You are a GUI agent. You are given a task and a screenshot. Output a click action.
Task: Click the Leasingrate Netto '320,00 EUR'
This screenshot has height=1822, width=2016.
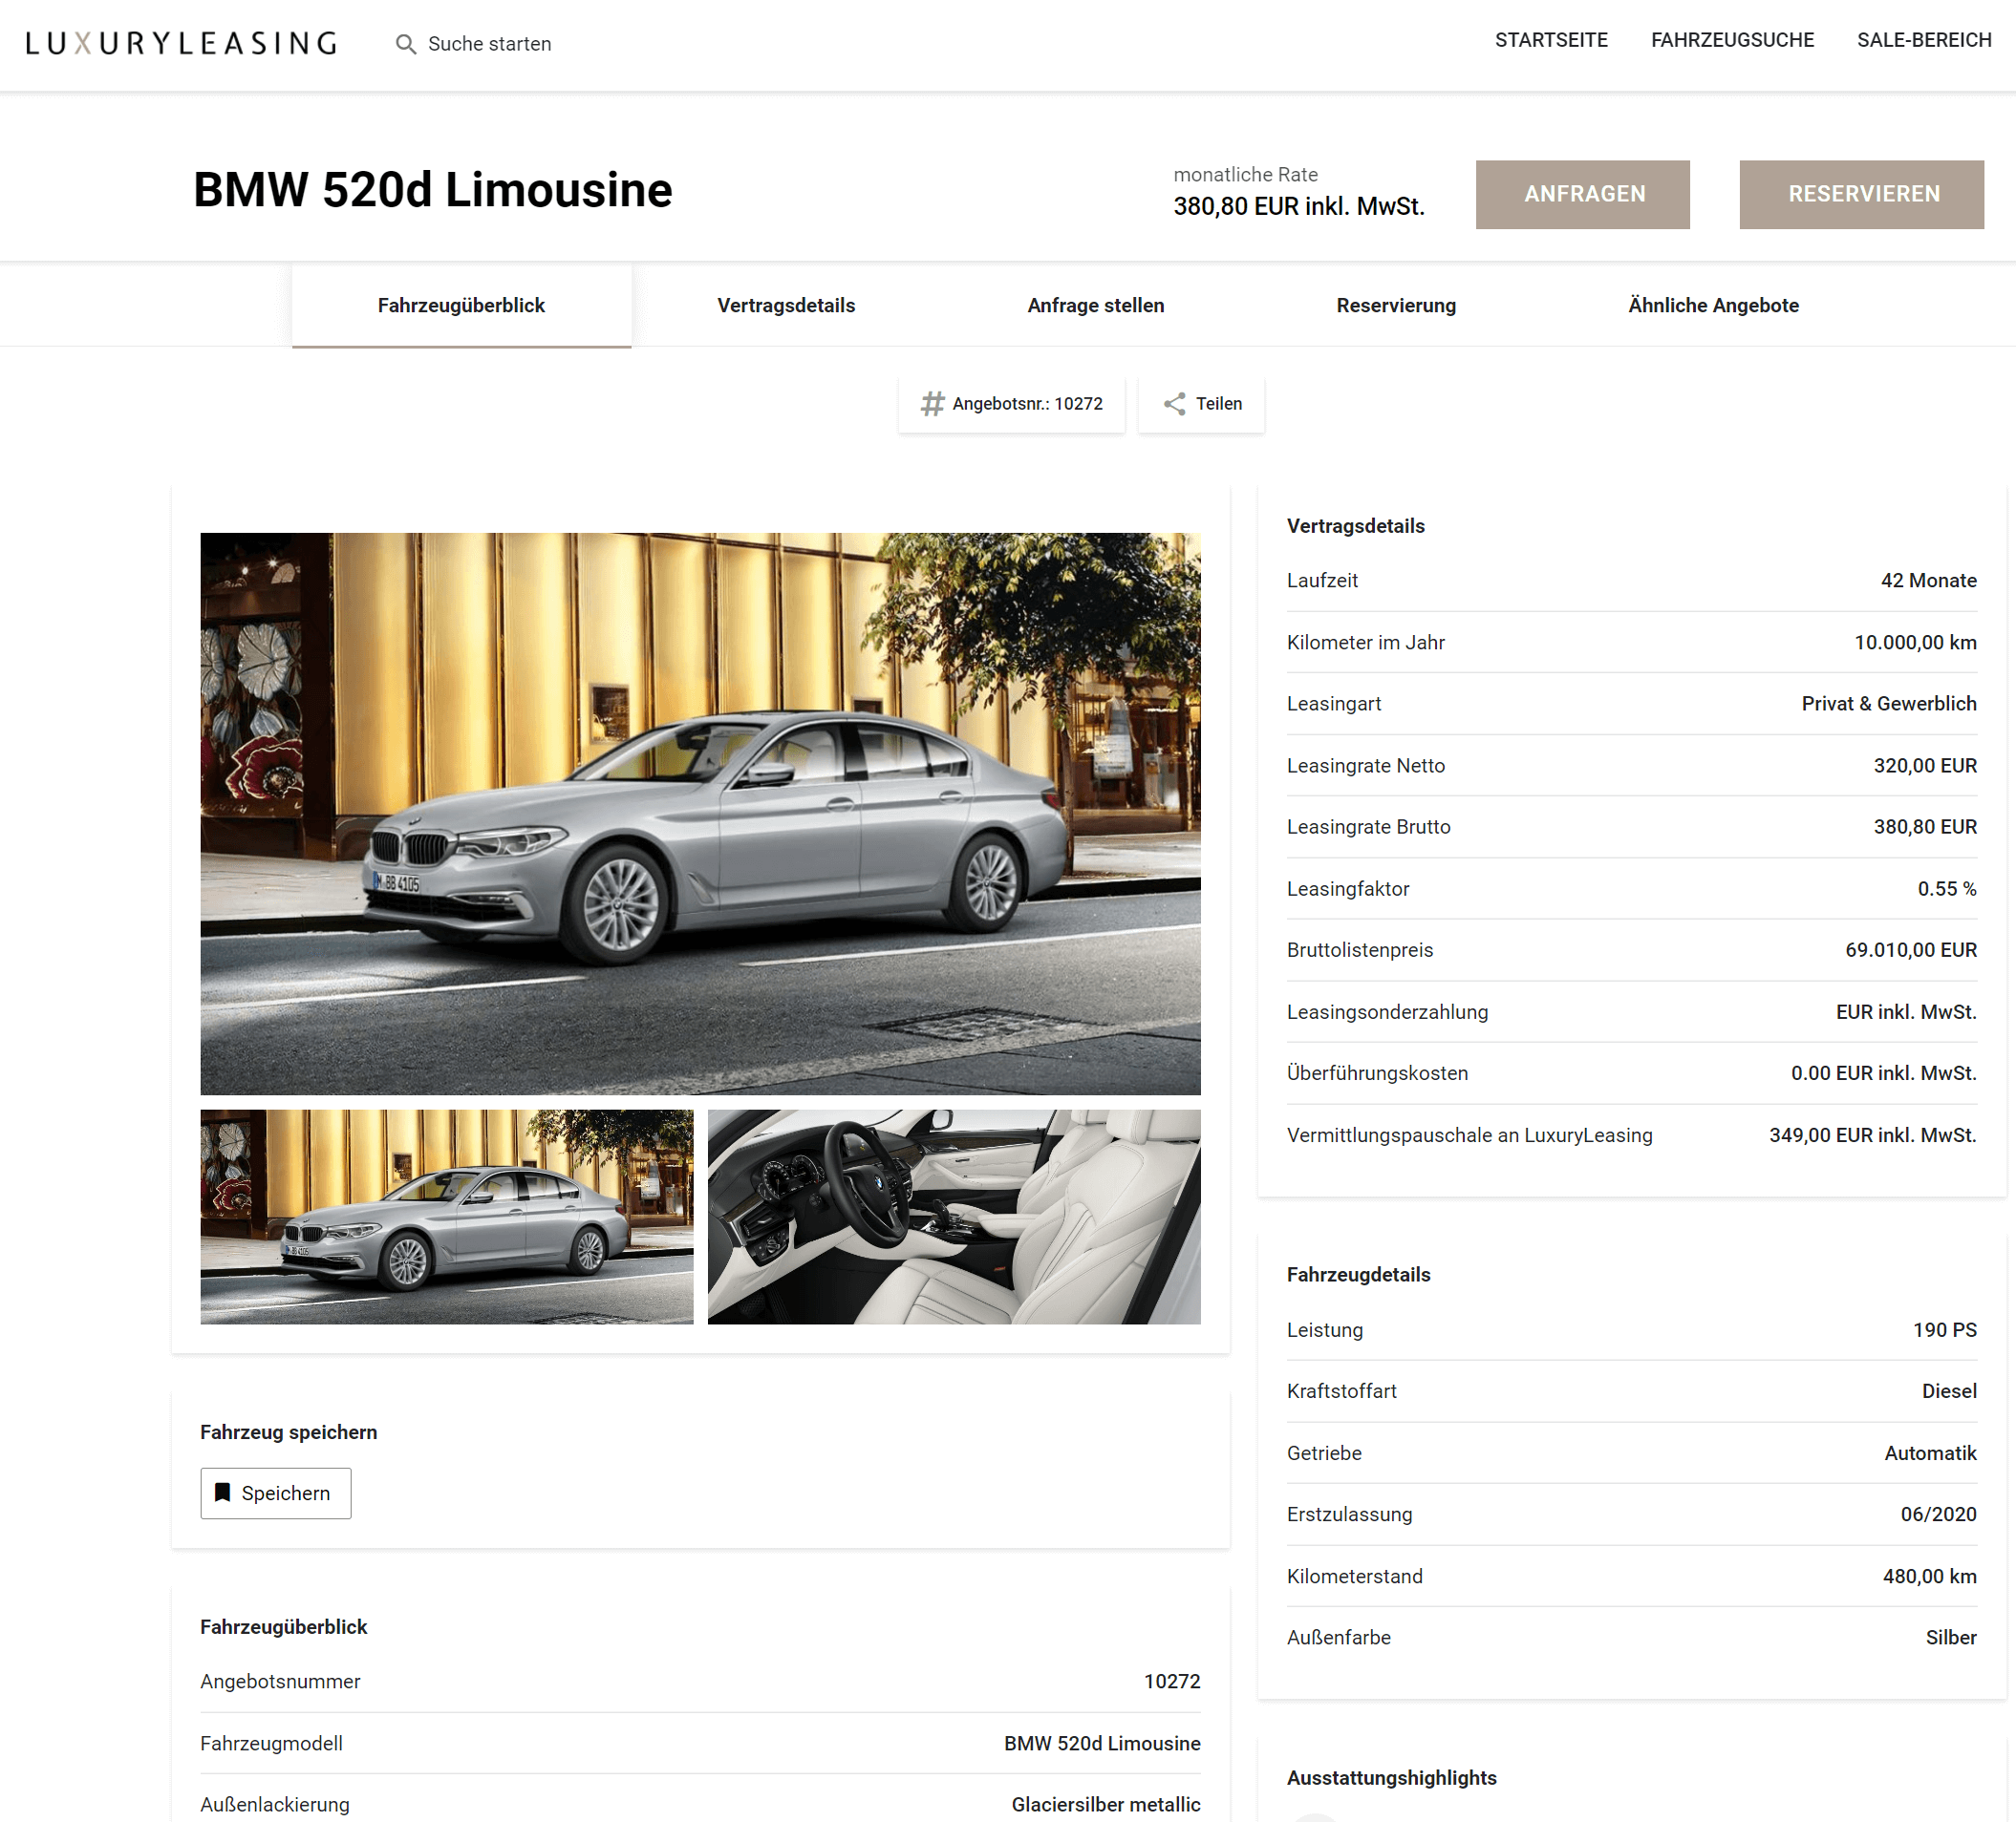[1925, 766]
